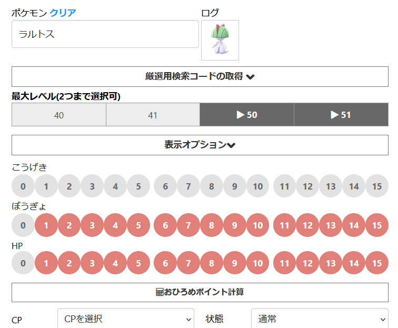Toggle こうげき value 13

pos(331,186)
